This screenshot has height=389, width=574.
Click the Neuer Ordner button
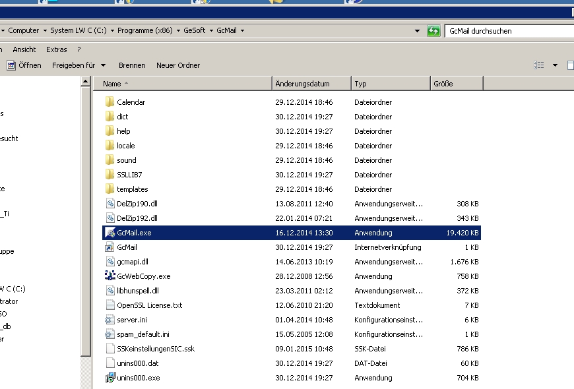click(178, 65)
